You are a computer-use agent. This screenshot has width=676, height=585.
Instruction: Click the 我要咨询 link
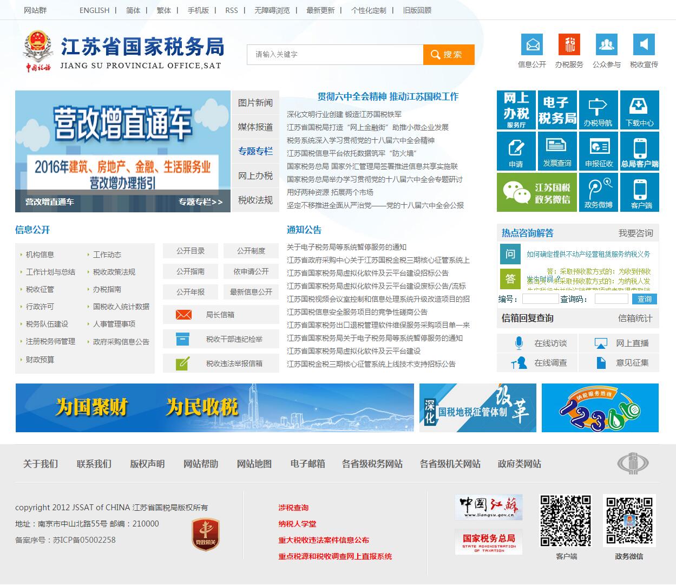click(636, 233)
